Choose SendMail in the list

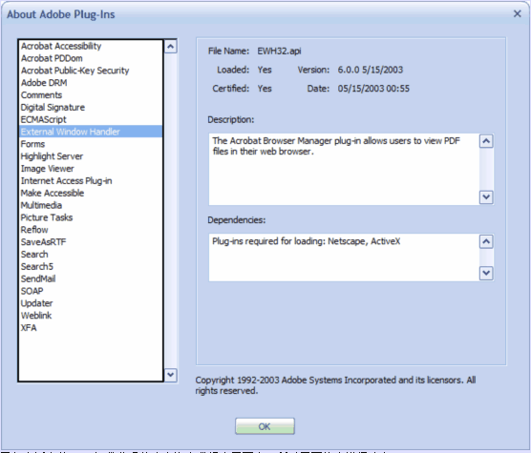coord(91,278)
